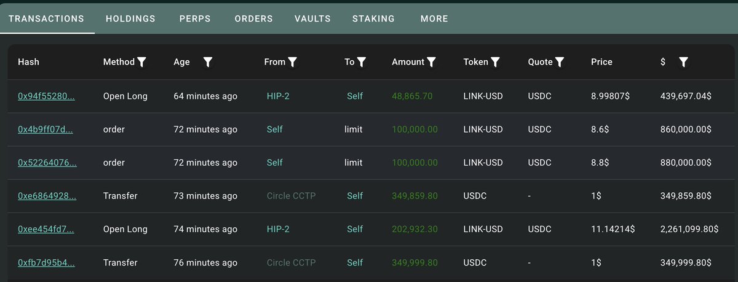Click HIP-2 sender in 64 minutes ago row
738x282 pixels.
point(278,96)
